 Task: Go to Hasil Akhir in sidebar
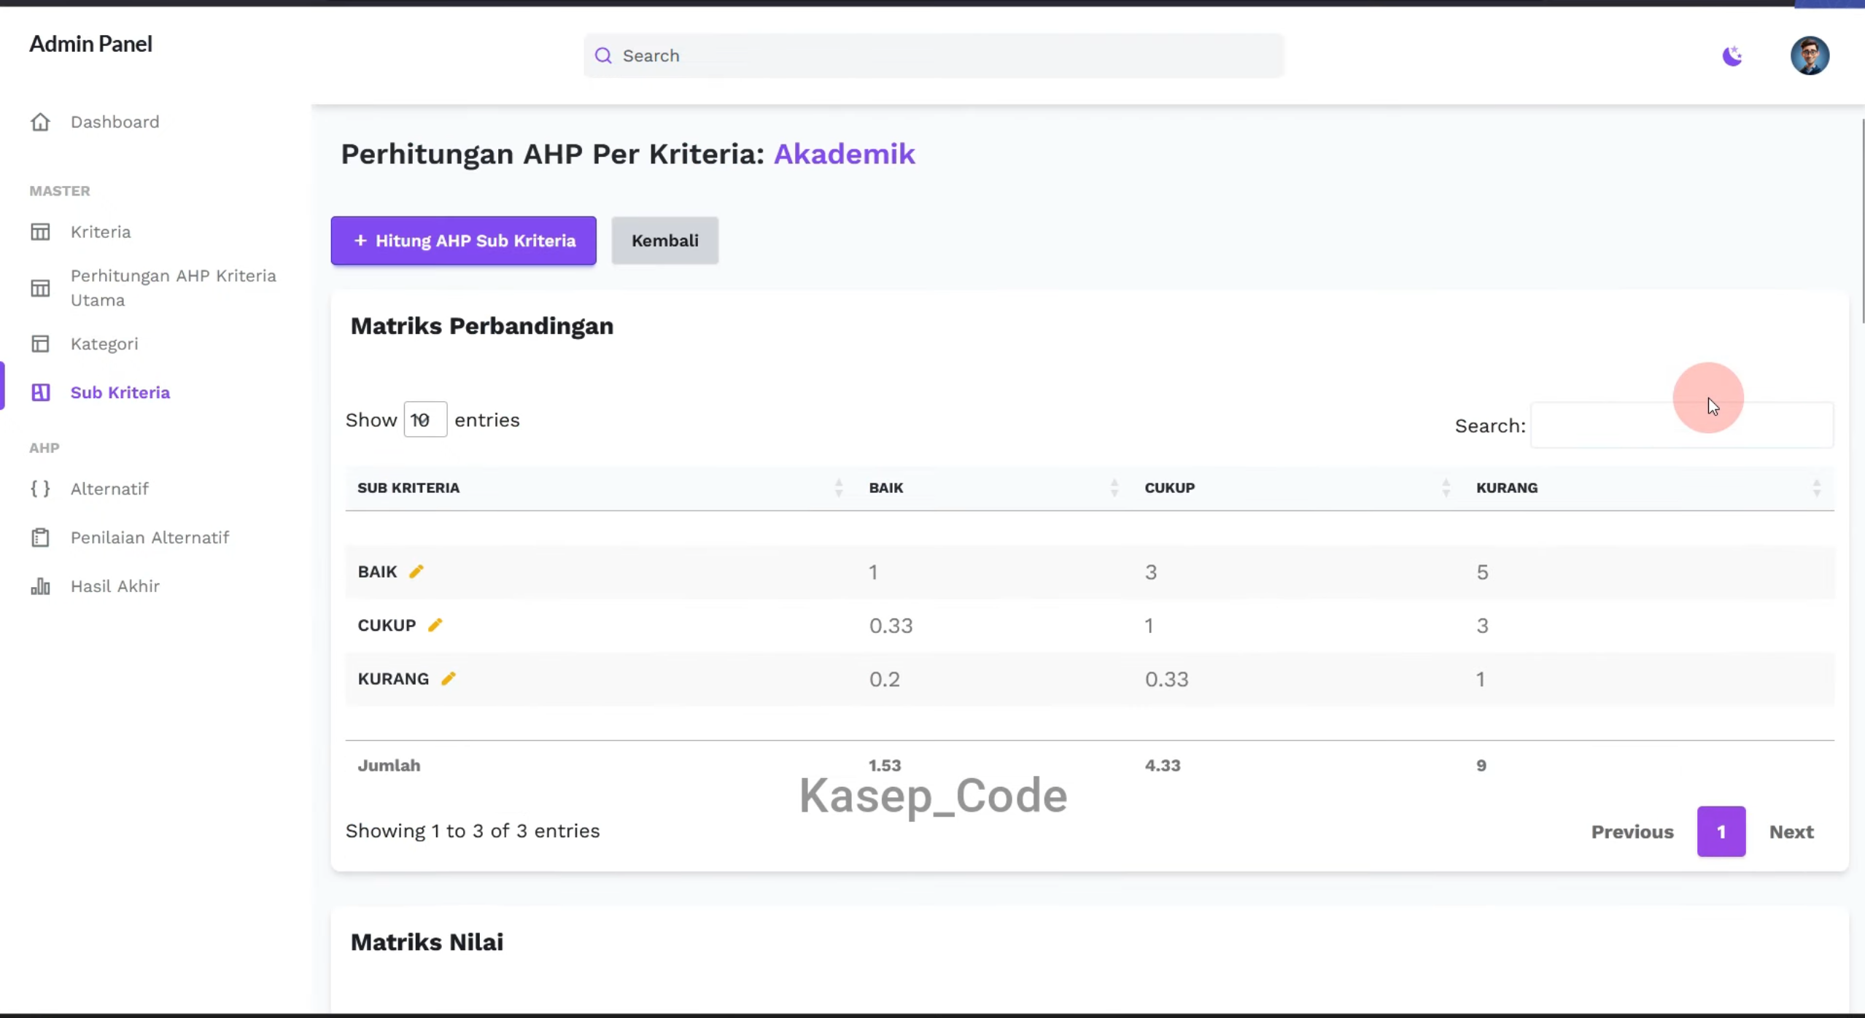pos(115,586)
